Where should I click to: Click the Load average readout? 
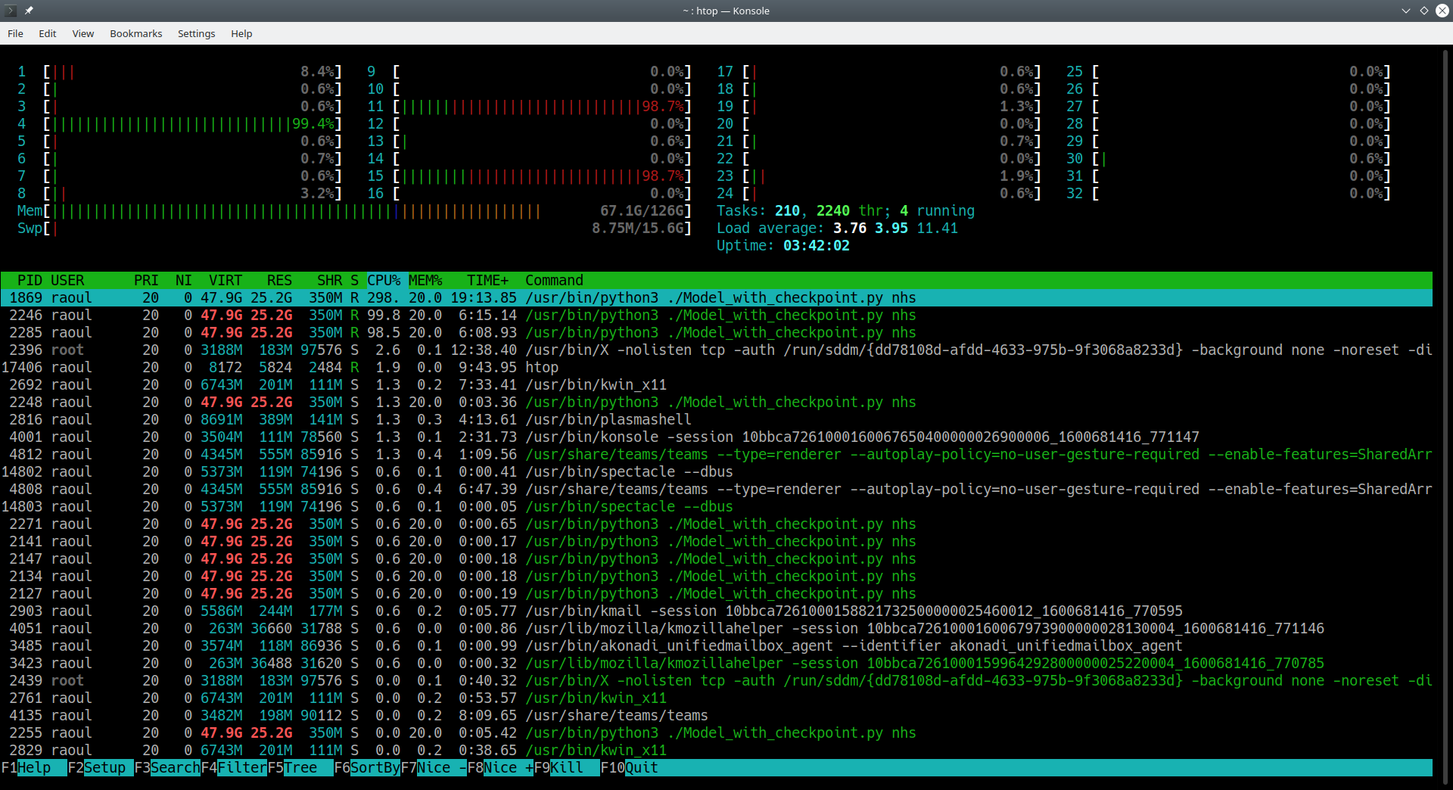click(x=837, y=228)
